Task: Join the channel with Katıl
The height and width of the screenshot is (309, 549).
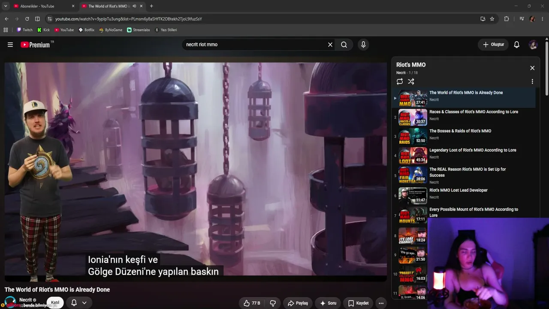Action: [x=55, y=303]
